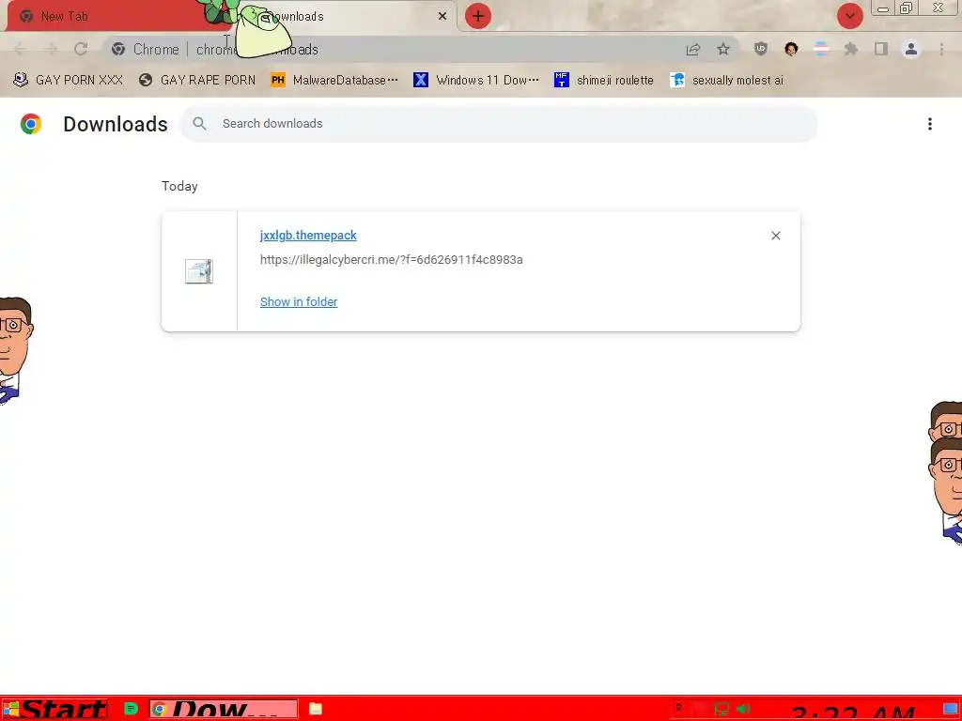The image size is (962, 721).
Task: Click the magnifier icon in search downloads
Action: click(199, 123)
